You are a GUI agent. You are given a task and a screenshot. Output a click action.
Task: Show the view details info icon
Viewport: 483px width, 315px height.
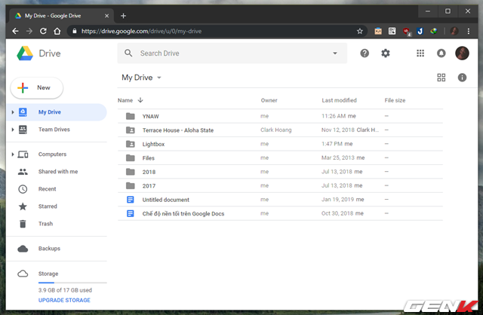pyautogui.click(x=462, y=78)
